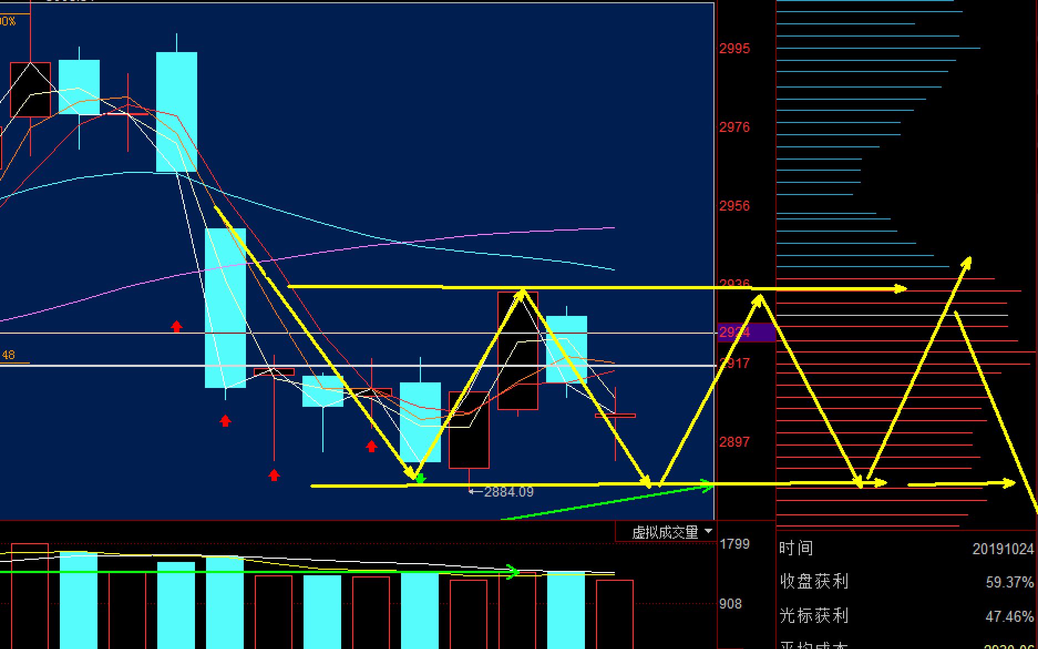Select the black red-bordered candle topping near 2936
The width and height of the screenshot is (1038, 649).
(x=518, y=351)
